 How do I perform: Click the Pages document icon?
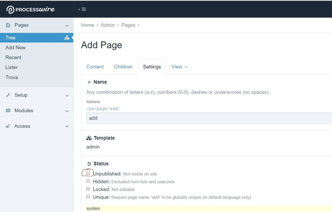[8, 25]
